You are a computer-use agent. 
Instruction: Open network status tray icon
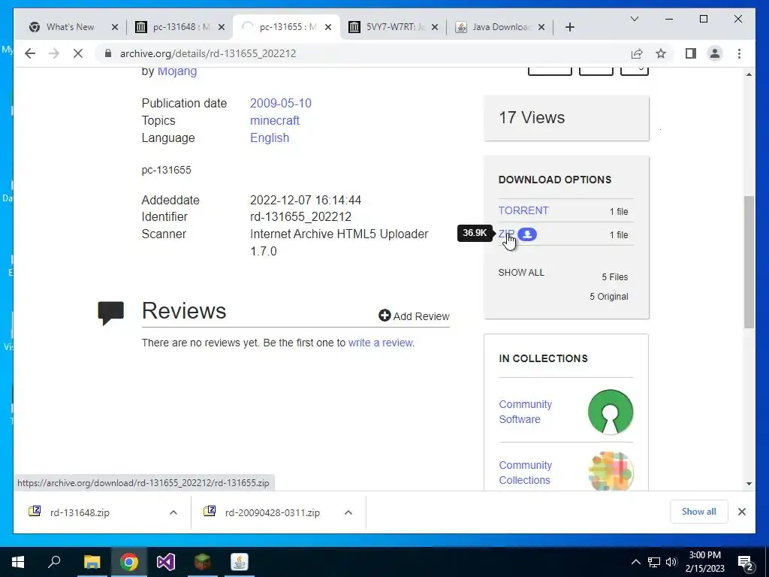click(654, 562)
